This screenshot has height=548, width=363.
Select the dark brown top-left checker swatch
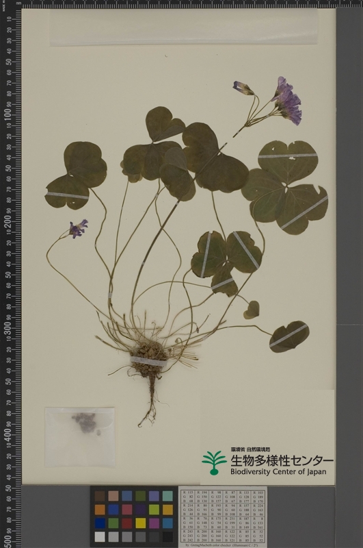(x=100, y=495)
